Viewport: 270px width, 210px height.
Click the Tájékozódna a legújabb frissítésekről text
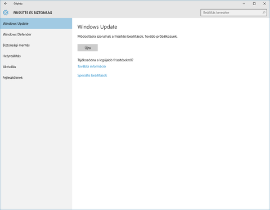click(x=105, y=60)
